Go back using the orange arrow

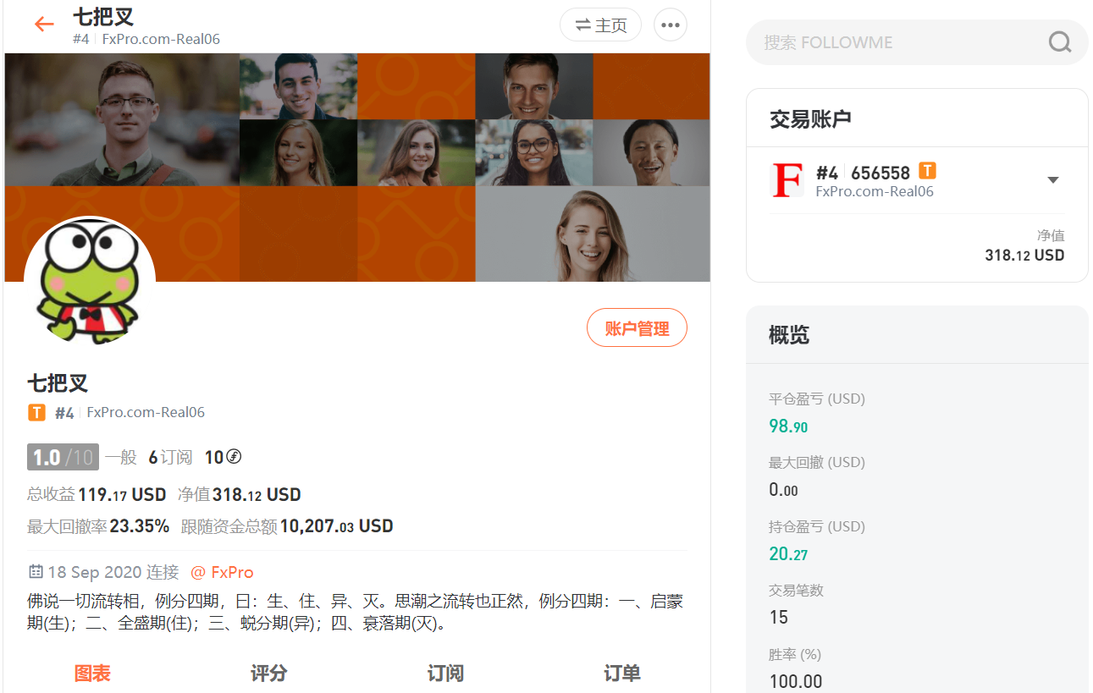tap(44, 25)
